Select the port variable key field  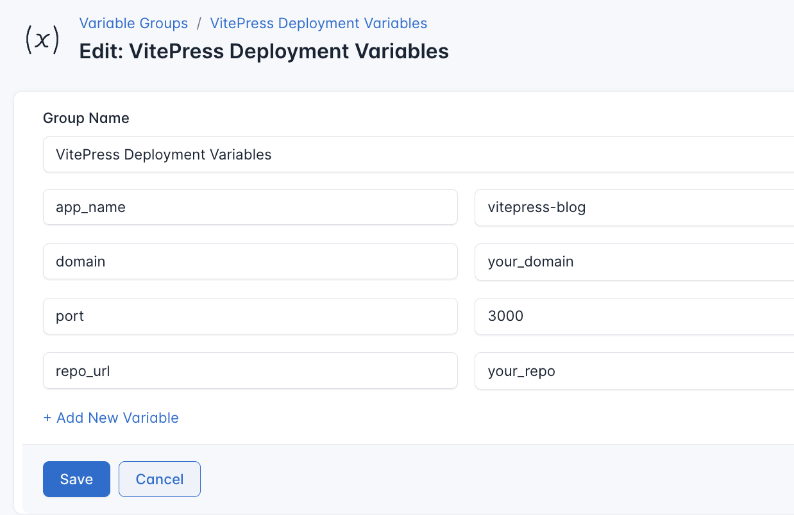tap(250, 316)
